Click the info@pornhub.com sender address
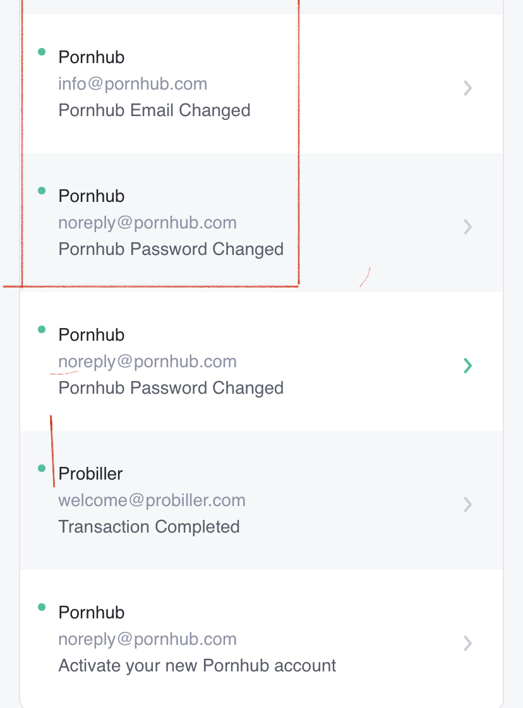Image resolution: width=523 pixels, height=708 pixels. pyautogui.click(x=133, y=84)
